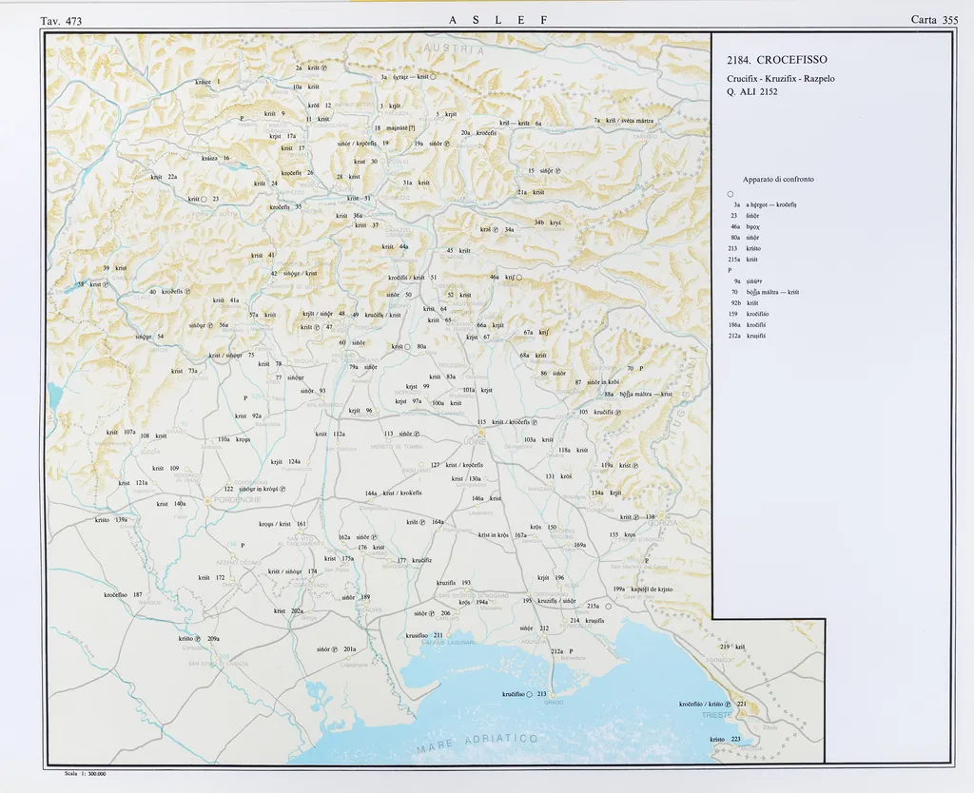Click the circle symbol next to kručifiso 213
The width and height of the screenshot is (974, 793).
[529, 694]
